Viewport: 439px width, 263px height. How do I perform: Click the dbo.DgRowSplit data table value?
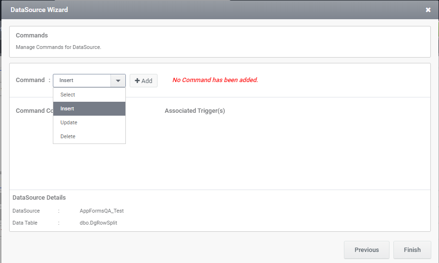[98, 223]
